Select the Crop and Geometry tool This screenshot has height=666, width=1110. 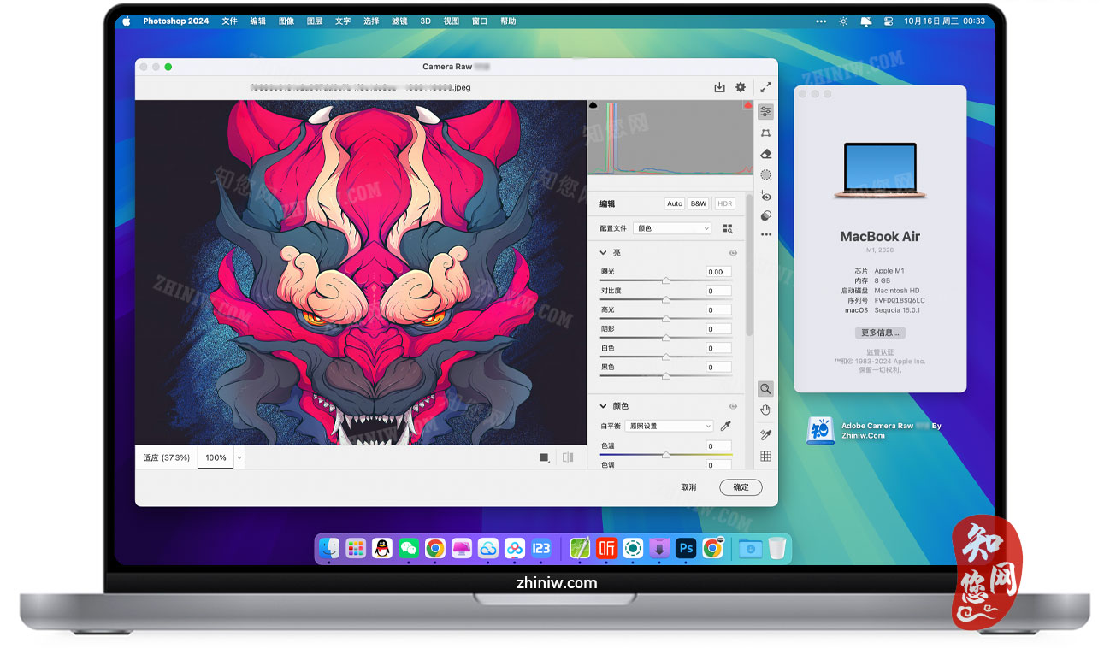765,133
